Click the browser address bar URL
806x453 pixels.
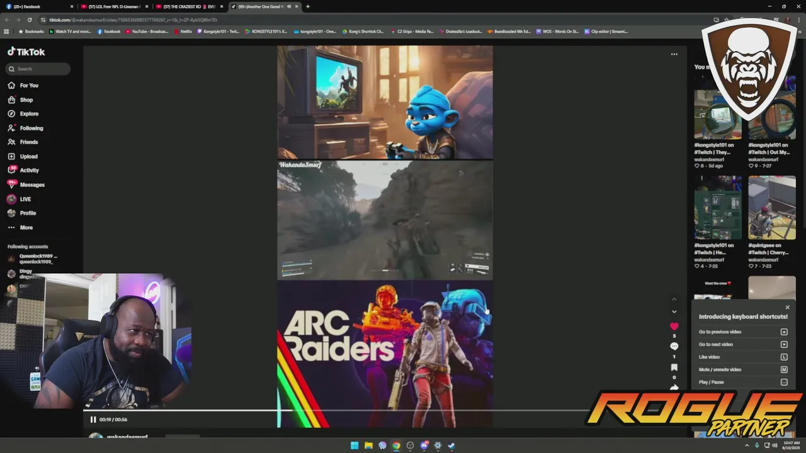[132, 20]
